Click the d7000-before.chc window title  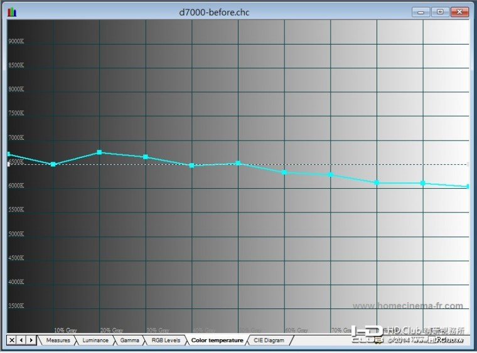point(214,13)
